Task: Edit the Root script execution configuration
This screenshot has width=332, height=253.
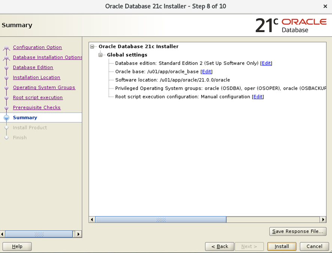Action: (x=257, y=96)
